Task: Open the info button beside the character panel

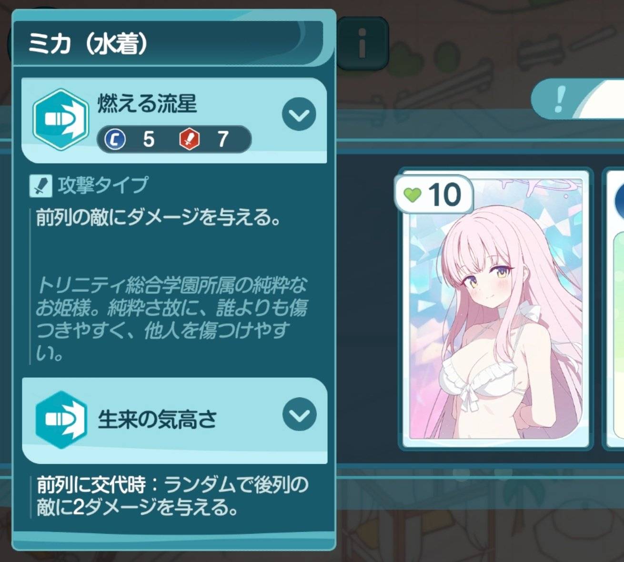Action: coord(362,43)
